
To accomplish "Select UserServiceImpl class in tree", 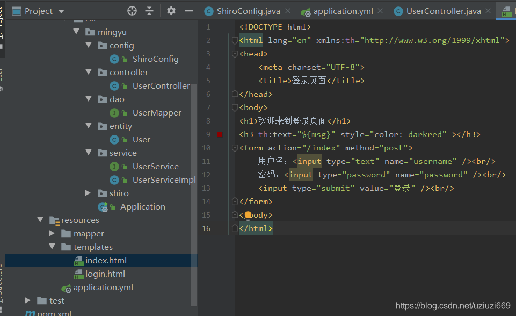I will coord(164,180).
